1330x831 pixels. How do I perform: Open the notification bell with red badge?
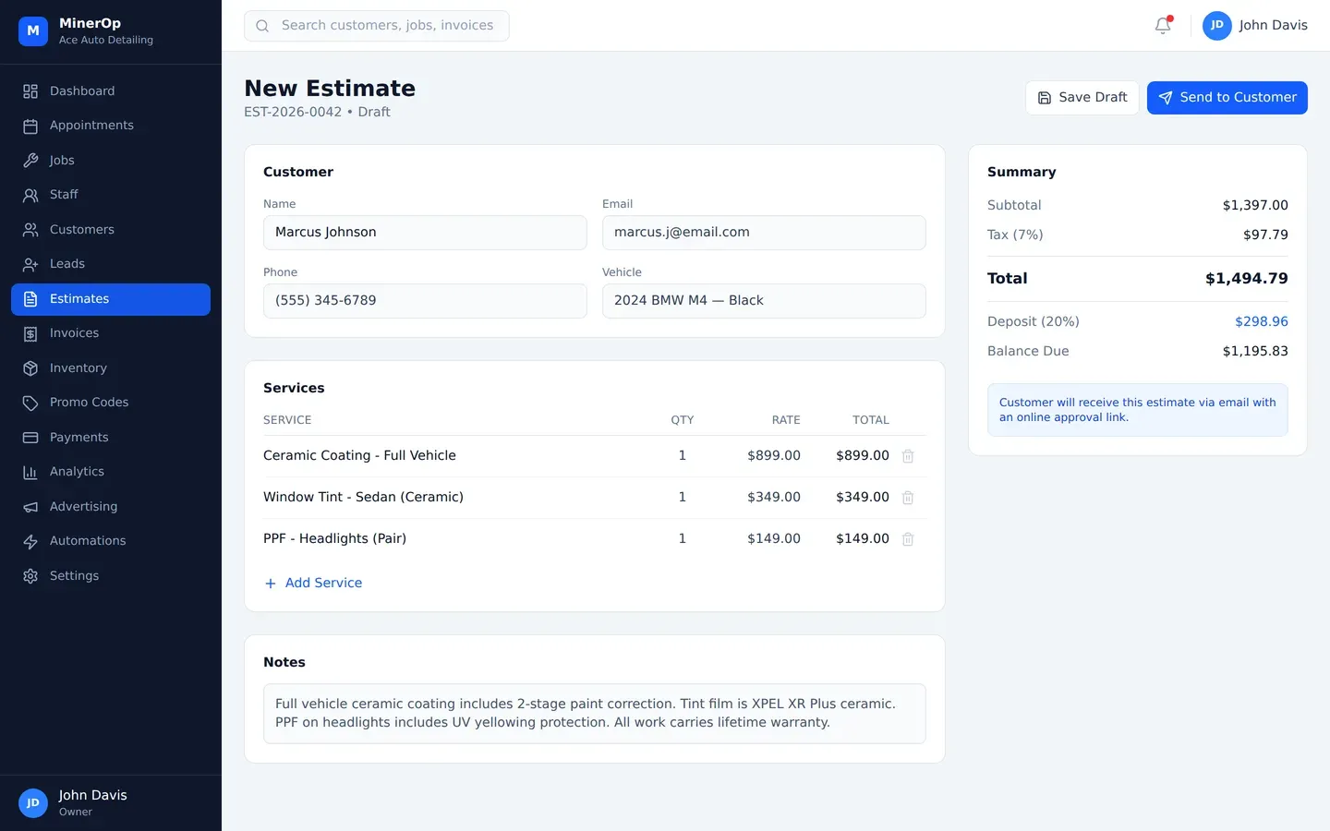1162,26
